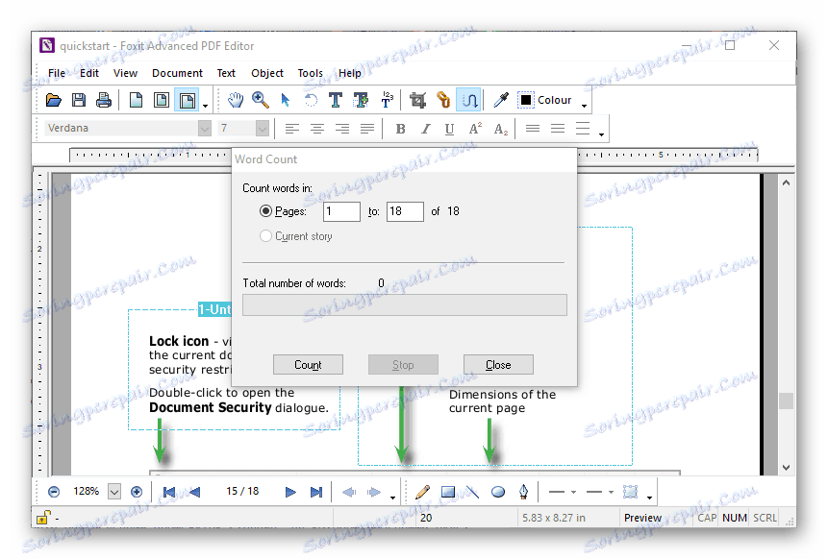The width and height of the screenshot is (828, 559).
Task: Justify text alignment
Action: tap(367, 128)
